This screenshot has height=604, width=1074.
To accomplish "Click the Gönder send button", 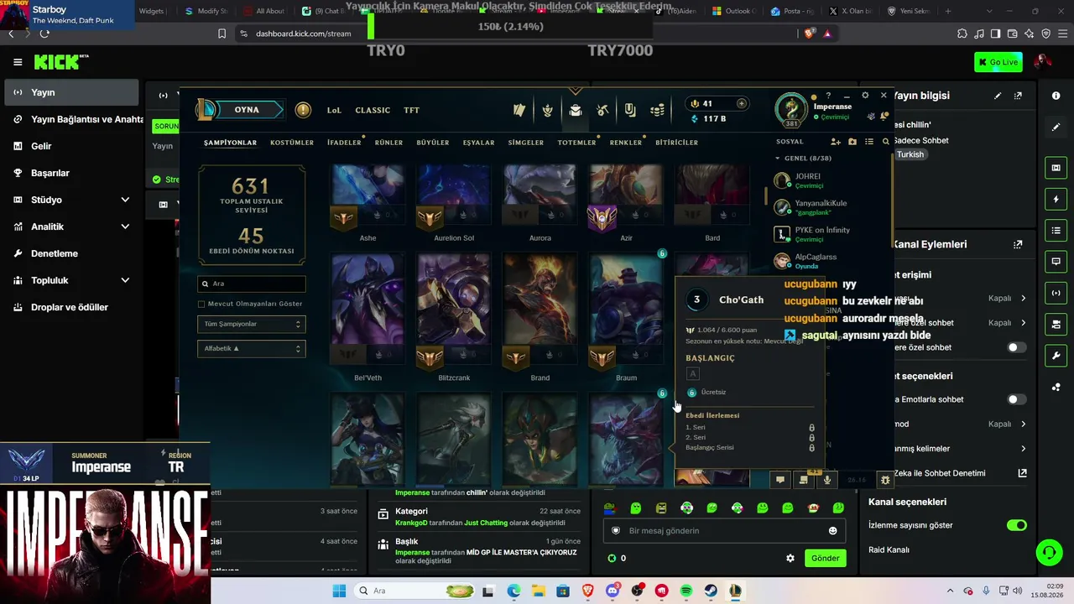I will (825, 558).
